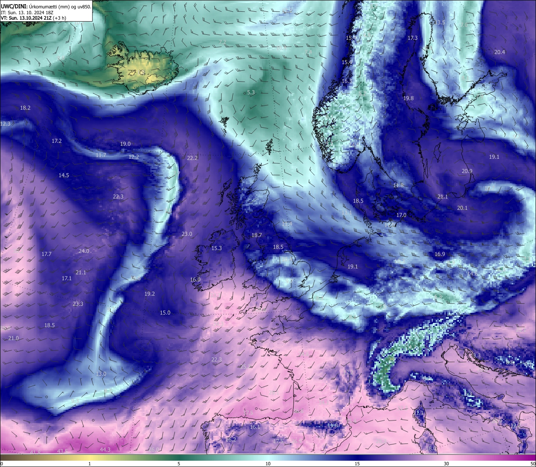Select the 18.7 value label
The width and height of the screenshot is (536, 467).
[x=256, y=235]
